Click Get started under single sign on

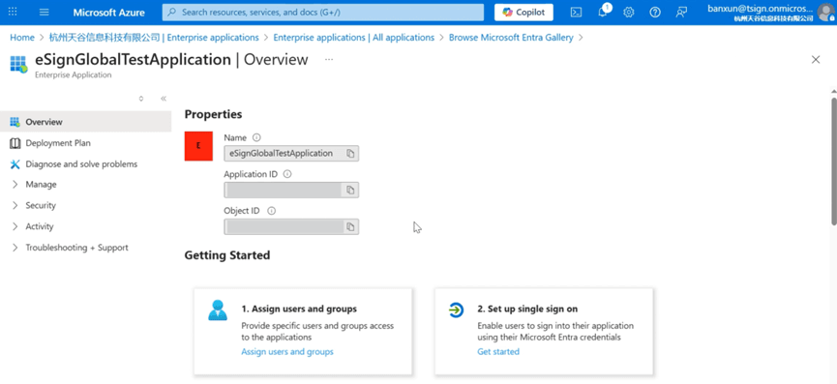(x=498, y=351)
